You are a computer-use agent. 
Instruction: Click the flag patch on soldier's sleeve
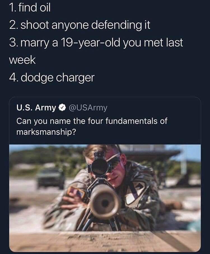click(x=76, y=192)
